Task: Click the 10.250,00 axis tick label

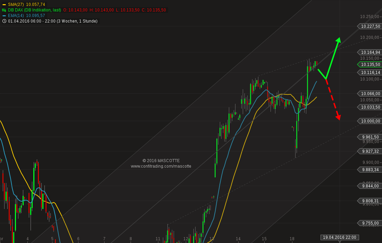Action: point(369,17)
